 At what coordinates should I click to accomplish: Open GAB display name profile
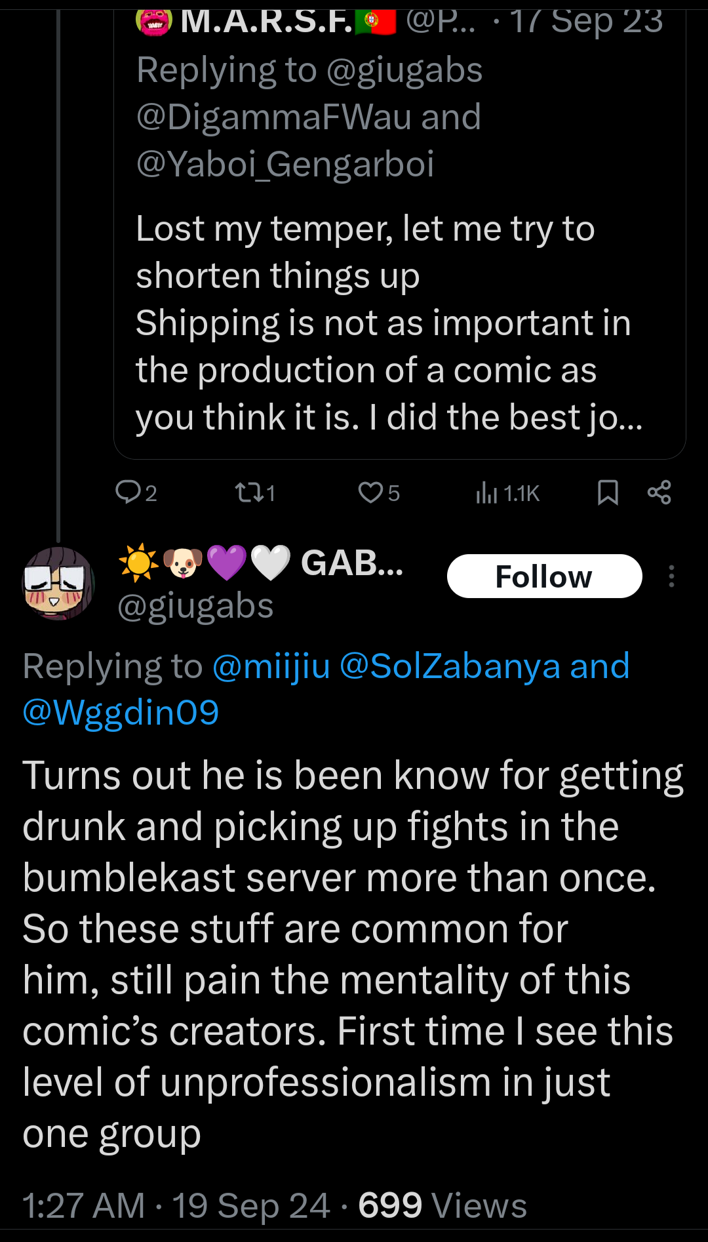click(351, 563)
